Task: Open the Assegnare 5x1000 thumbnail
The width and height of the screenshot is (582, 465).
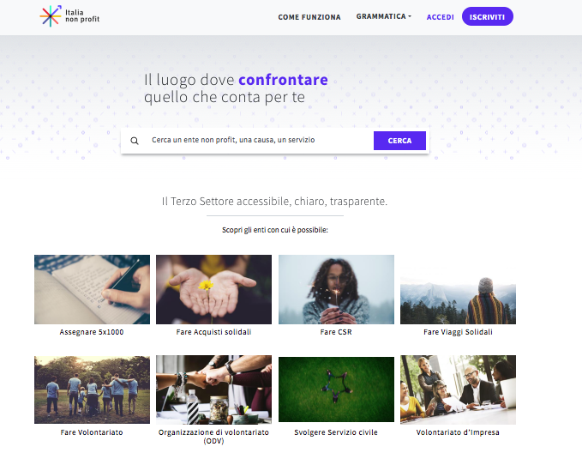Action: tap(92, 289)
